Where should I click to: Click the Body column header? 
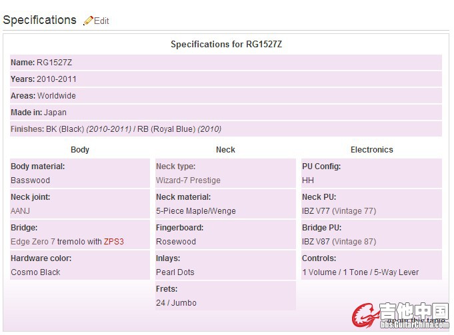(x=80, y=150)
